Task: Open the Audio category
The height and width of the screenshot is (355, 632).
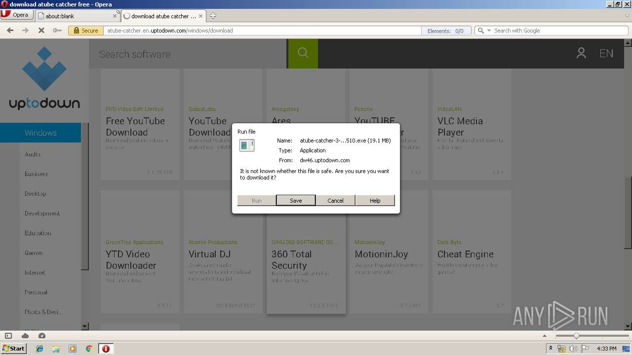Action: [33, 154]
